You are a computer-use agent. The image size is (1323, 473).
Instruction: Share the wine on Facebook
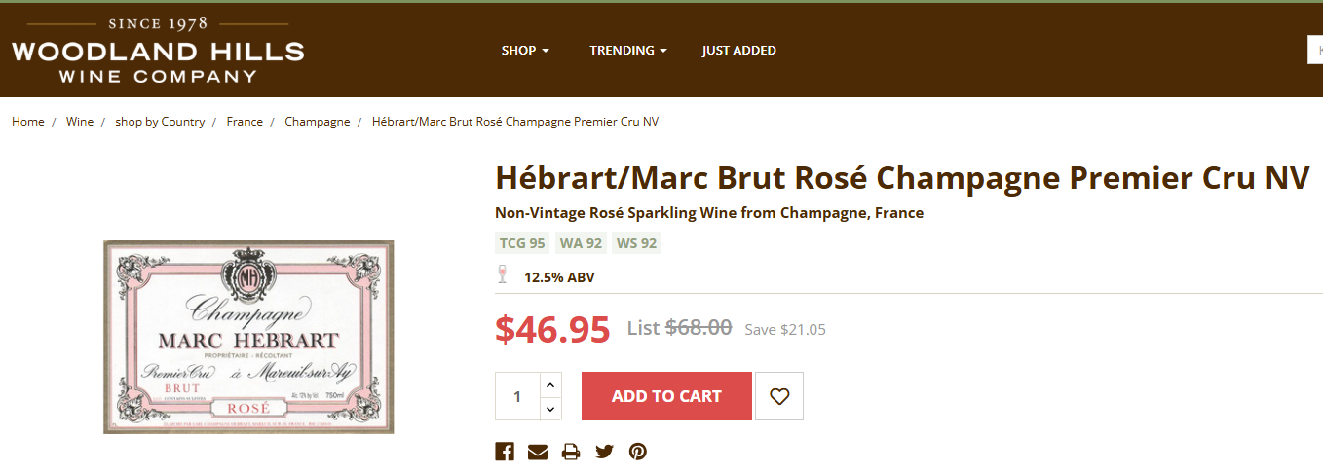click(505, 452)
